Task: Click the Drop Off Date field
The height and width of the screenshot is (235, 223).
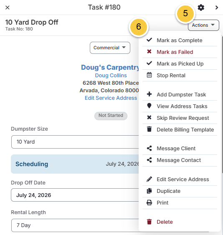Action: tap(75, 195)
